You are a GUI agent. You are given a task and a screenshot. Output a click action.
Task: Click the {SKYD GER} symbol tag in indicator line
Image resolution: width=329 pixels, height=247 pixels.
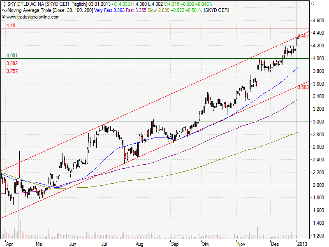[217, 10]
